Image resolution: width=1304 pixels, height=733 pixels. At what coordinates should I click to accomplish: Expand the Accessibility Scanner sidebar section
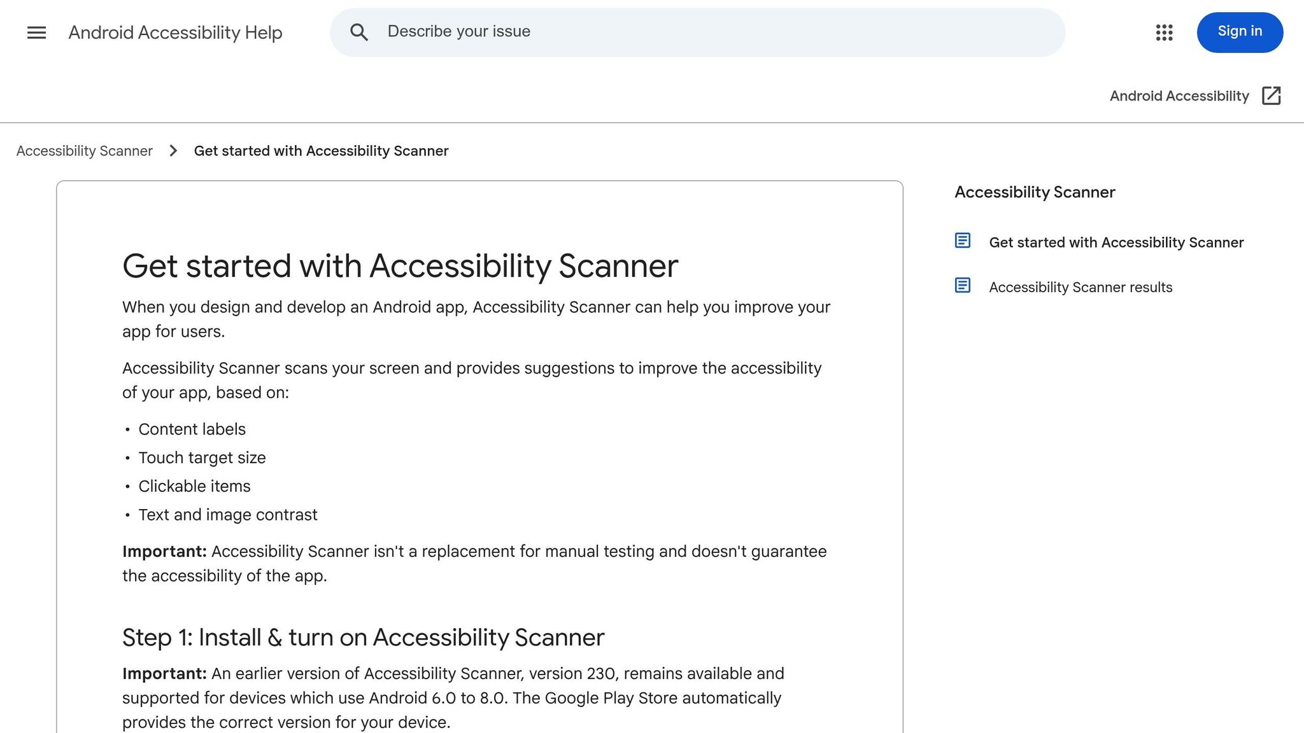[1034, 192]
